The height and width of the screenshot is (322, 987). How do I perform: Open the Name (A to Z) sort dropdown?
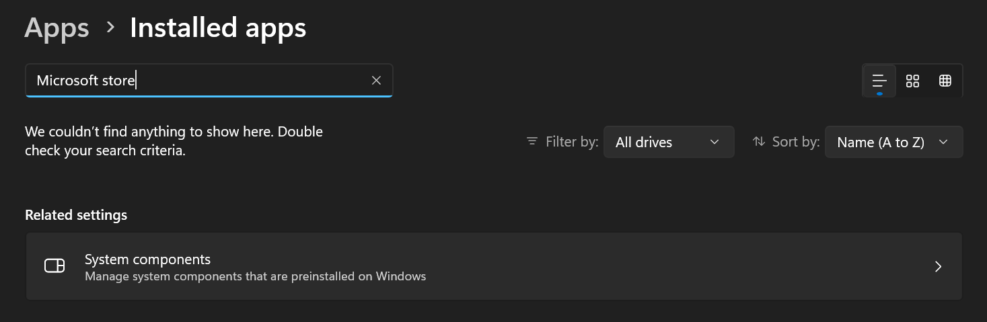click(x=893, y=142)
